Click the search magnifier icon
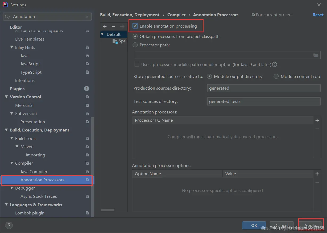Viewport: 327px width, 233px height. pyautogui.click(x=7, y=17)
